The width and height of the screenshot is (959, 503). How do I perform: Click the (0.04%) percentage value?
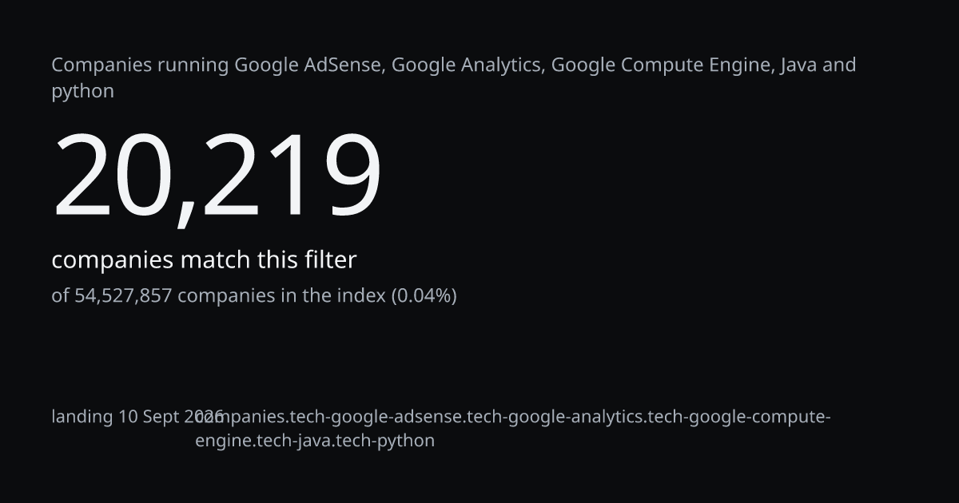tap(424, 295)
